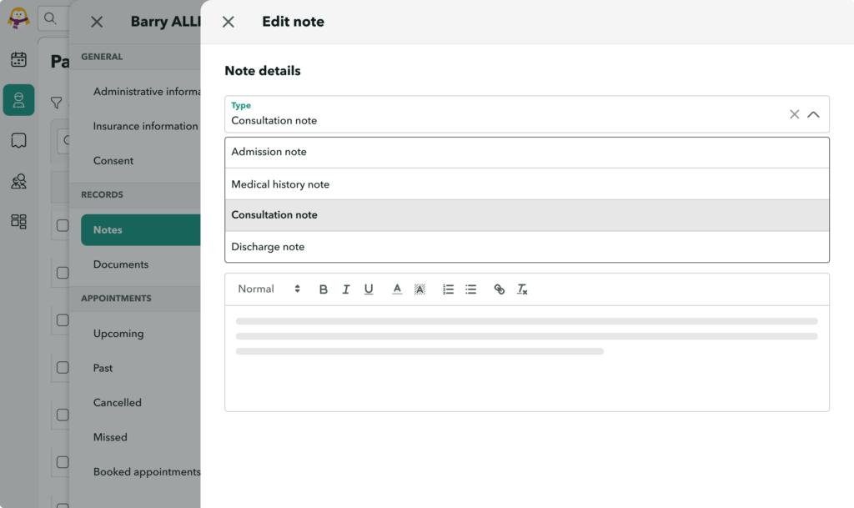The width and height of the screenshot is (854, 508).
Task: Tick the first checkbox in the patient list
Action: coord(64,225)
